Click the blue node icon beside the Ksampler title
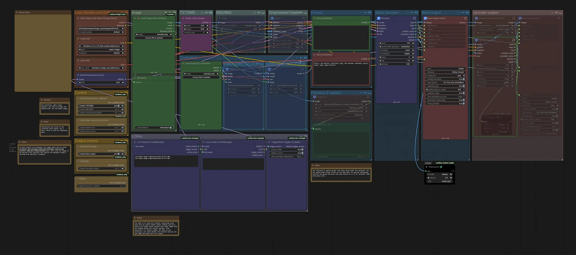This screenshot has width=576, height=255. 379,18
